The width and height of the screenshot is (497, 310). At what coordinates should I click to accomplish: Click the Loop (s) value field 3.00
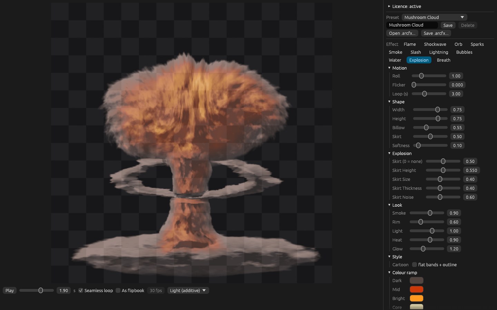tap(456, 94)
